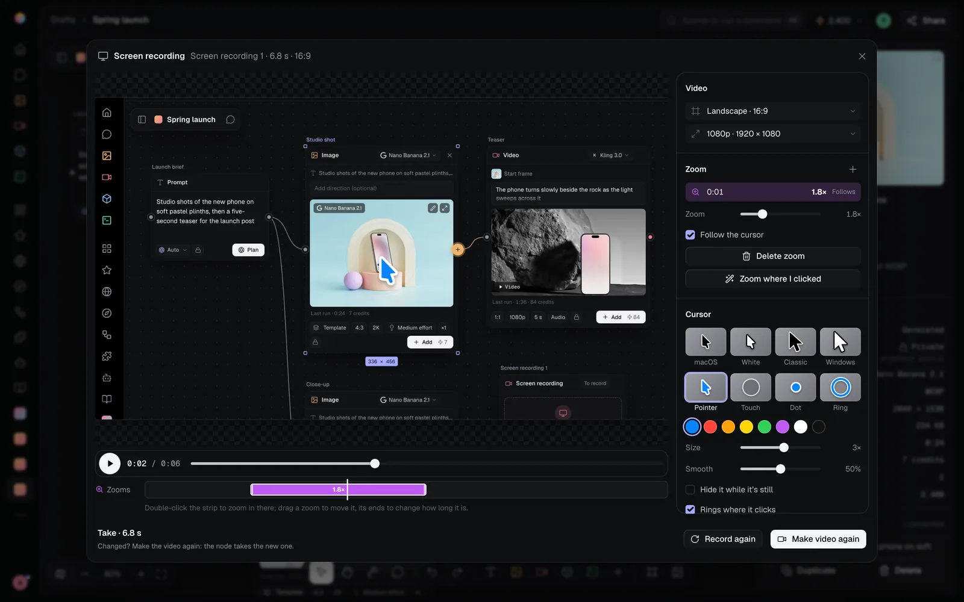The height and width of the screenshot is (602, 964).
Task: Enable Hide it while it's still
Action: (690, 489)
